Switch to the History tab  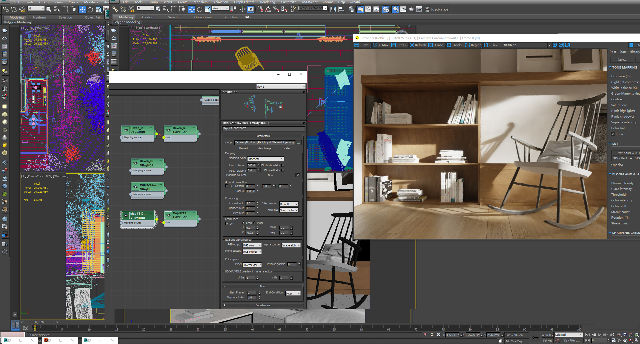[634, 52]
